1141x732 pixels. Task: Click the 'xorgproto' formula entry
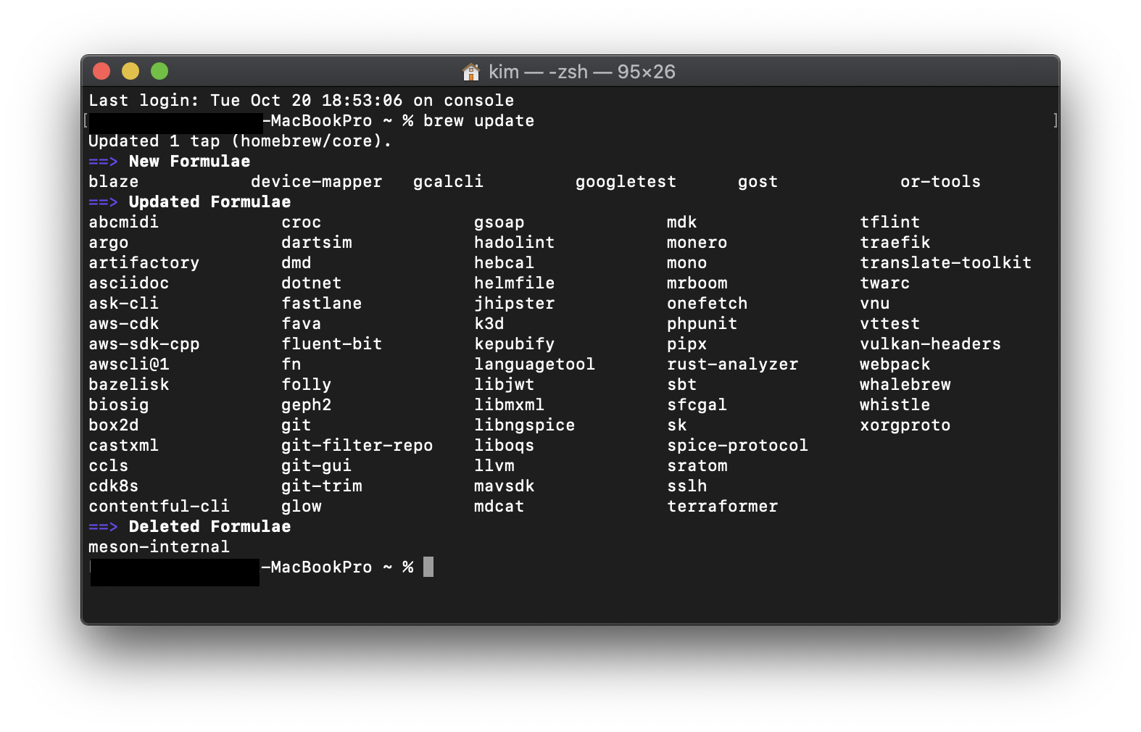905,425
